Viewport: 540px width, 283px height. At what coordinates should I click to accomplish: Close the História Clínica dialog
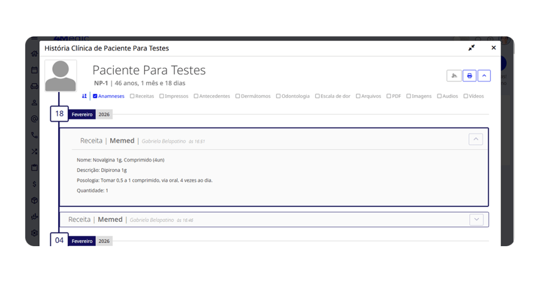[x=494, y=48]
